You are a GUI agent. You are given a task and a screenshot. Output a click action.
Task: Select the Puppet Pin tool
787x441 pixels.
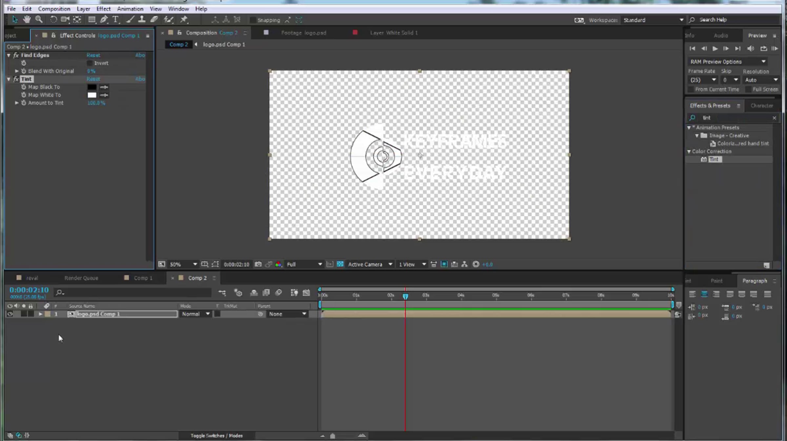(184, 19)
